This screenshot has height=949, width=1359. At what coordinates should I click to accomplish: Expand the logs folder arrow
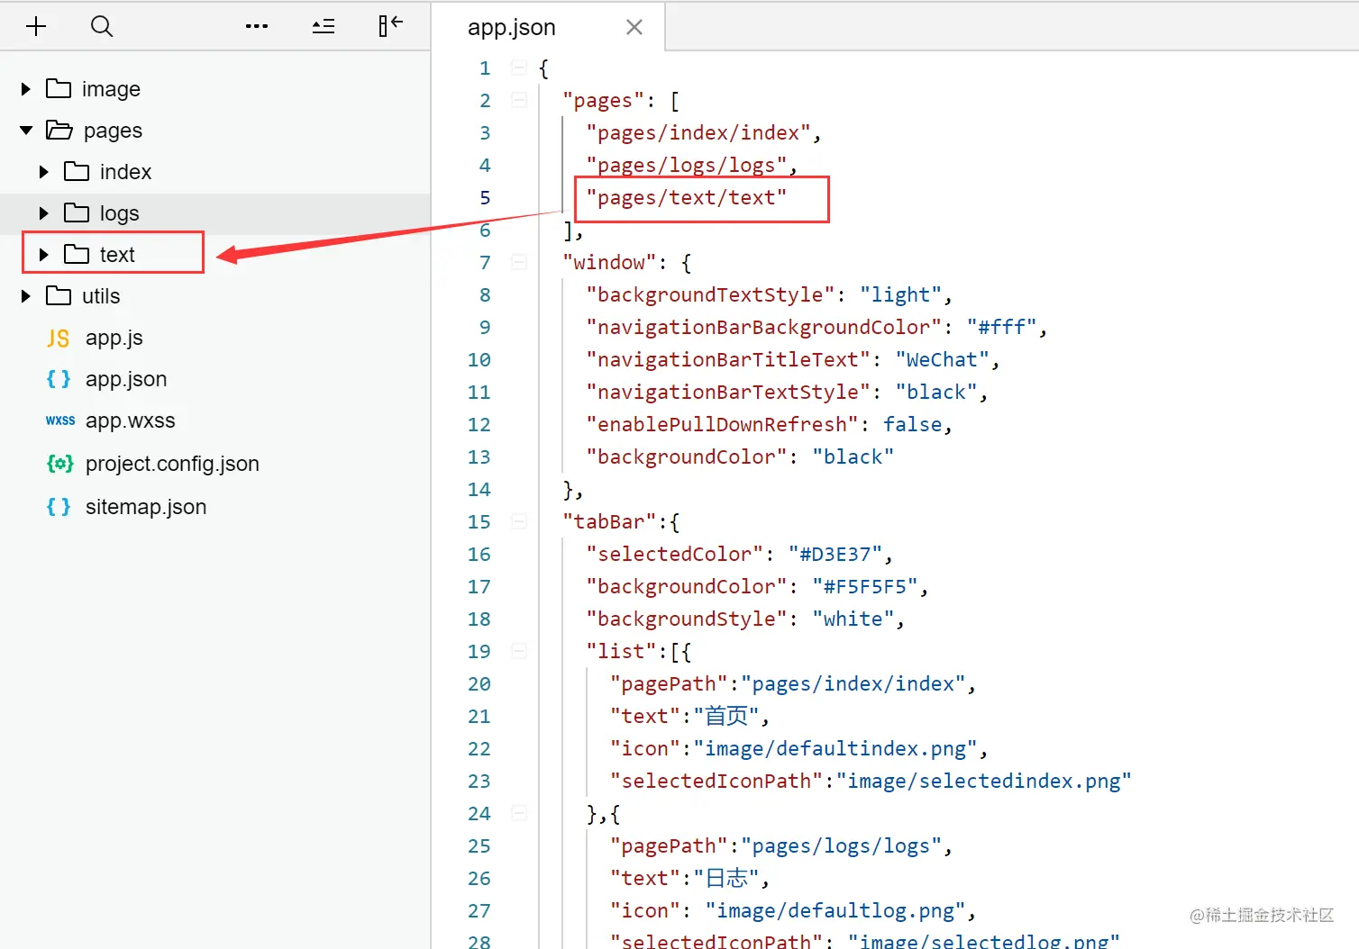coord(43,213)
